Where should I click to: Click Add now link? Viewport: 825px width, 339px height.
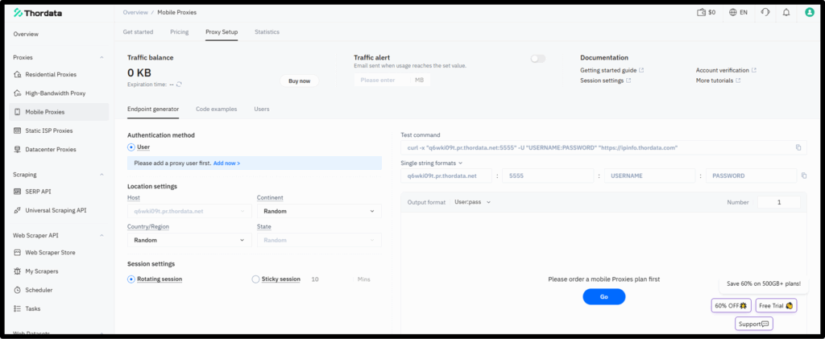click(x=226, y=163)
